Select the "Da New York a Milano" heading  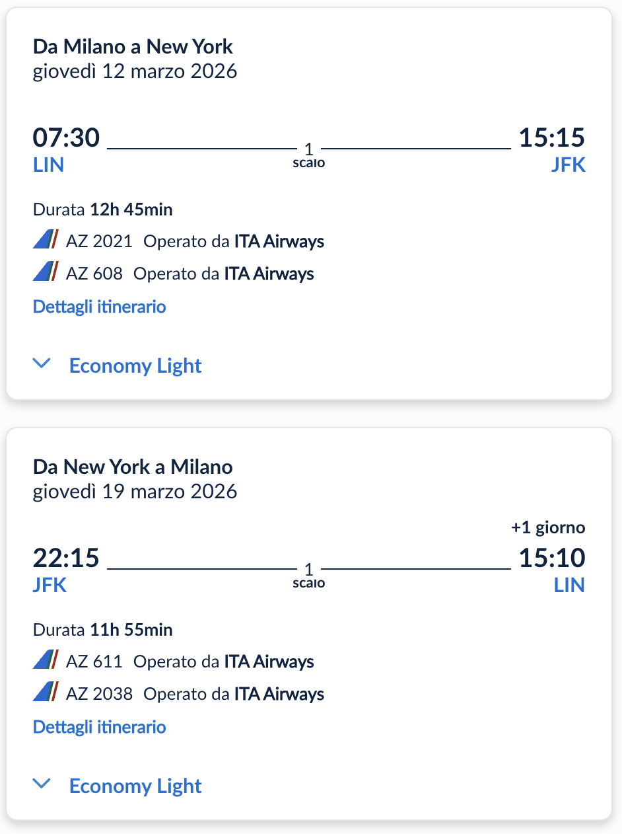click(133, 467)
